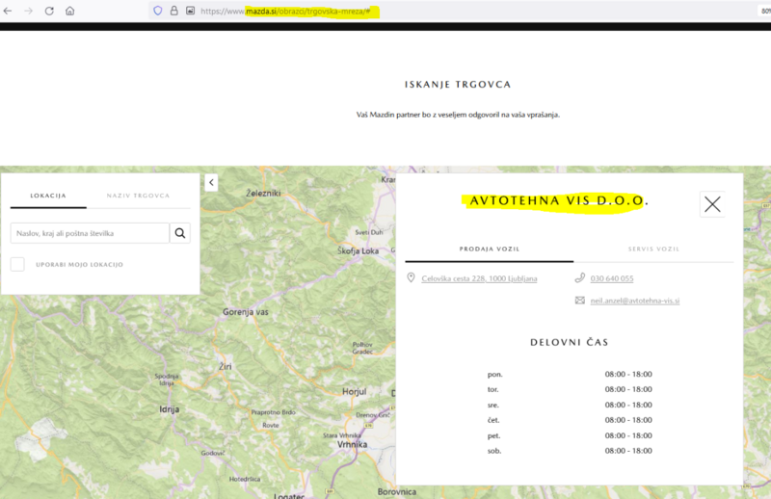The width and height of the screenshot is (771, 499).
Task: Open the Celovška cesta 228 address link
Action: [x=479, y=278]
